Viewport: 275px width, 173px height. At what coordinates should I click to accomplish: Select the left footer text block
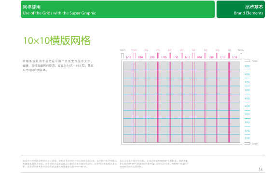click(70, 164)
